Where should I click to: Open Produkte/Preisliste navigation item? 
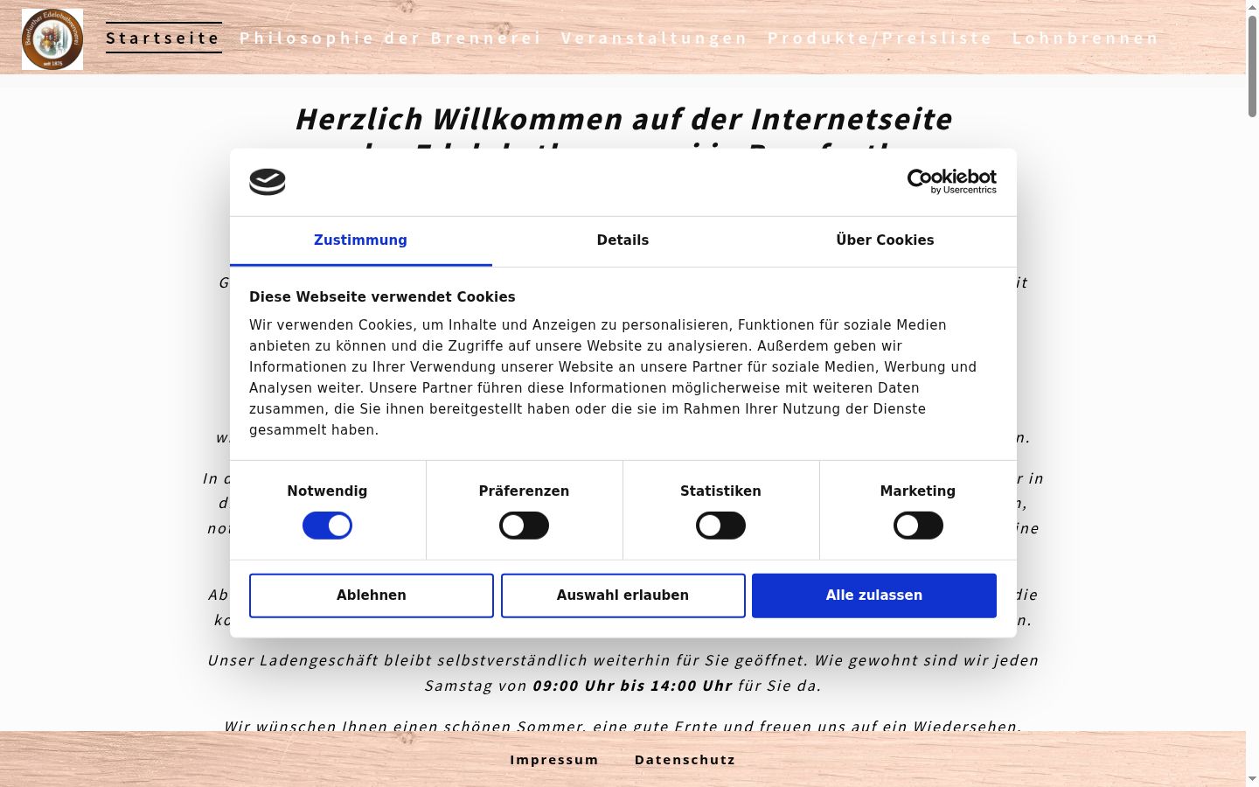click(x=880, y=38)
